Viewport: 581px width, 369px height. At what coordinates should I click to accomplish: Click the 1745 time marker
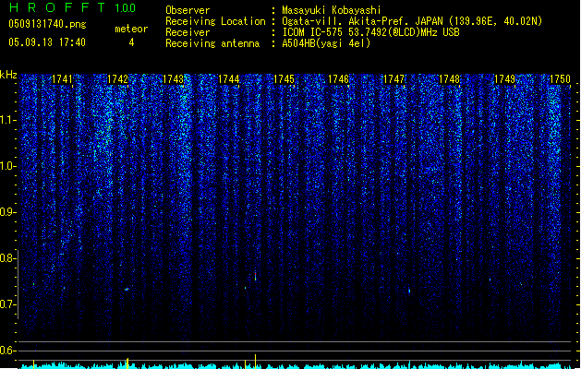pyautogui.click(x=284, y=79)
